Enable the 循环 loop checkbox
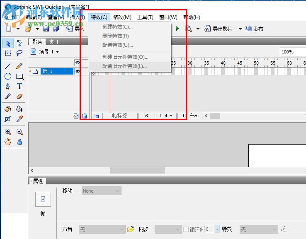 [186, 229]
